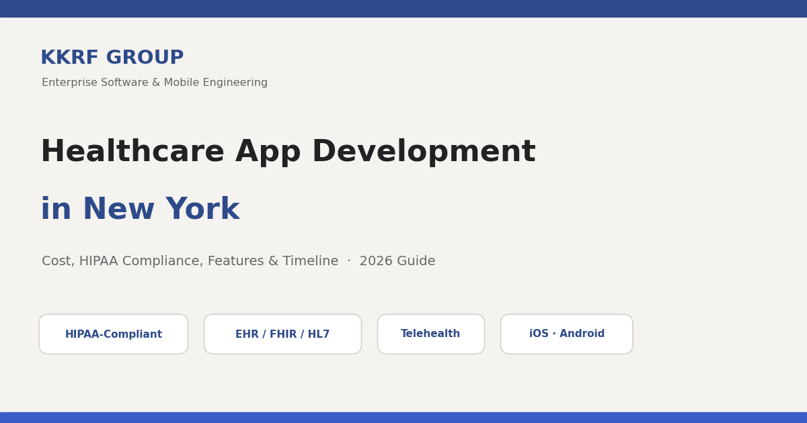
Task: Click the KKRF GROUP brand name
Action: [x=112, y=58]
